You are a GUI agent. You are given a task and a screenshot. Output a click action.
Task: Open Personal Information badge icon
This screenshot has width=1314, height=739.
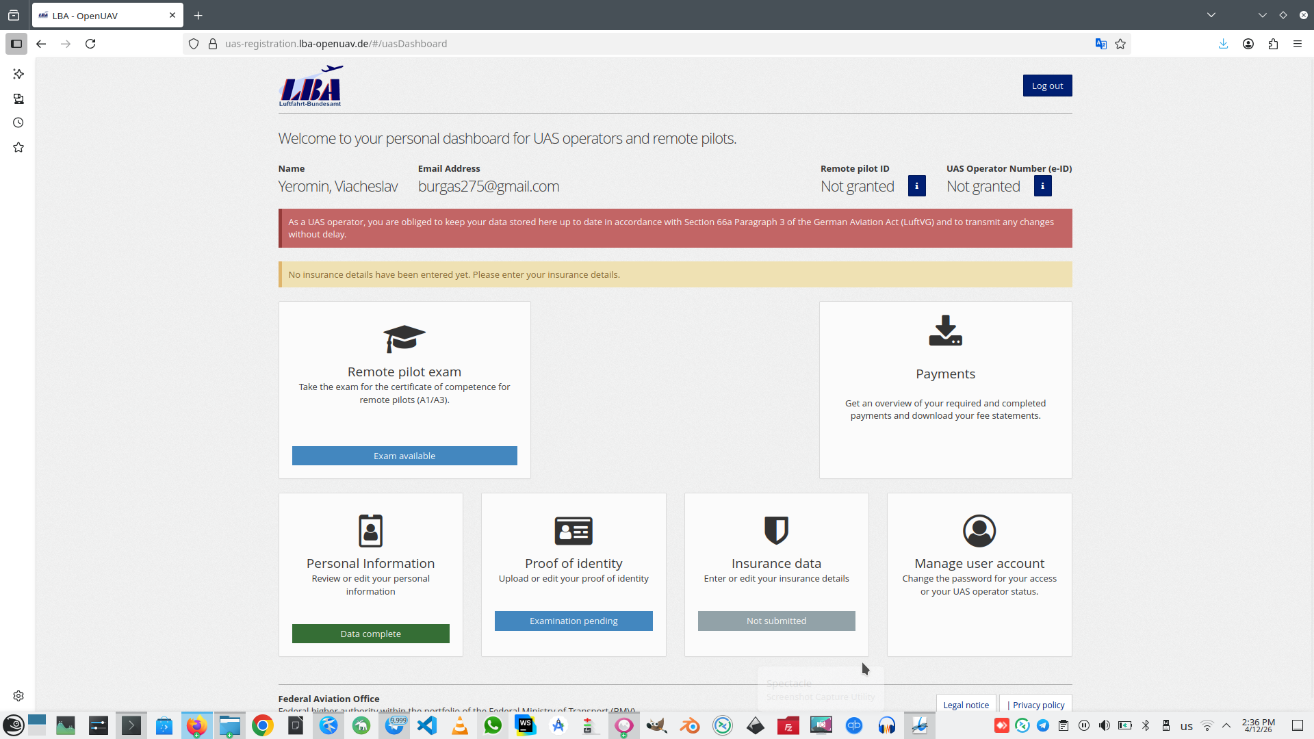click(x=370, y=530)
